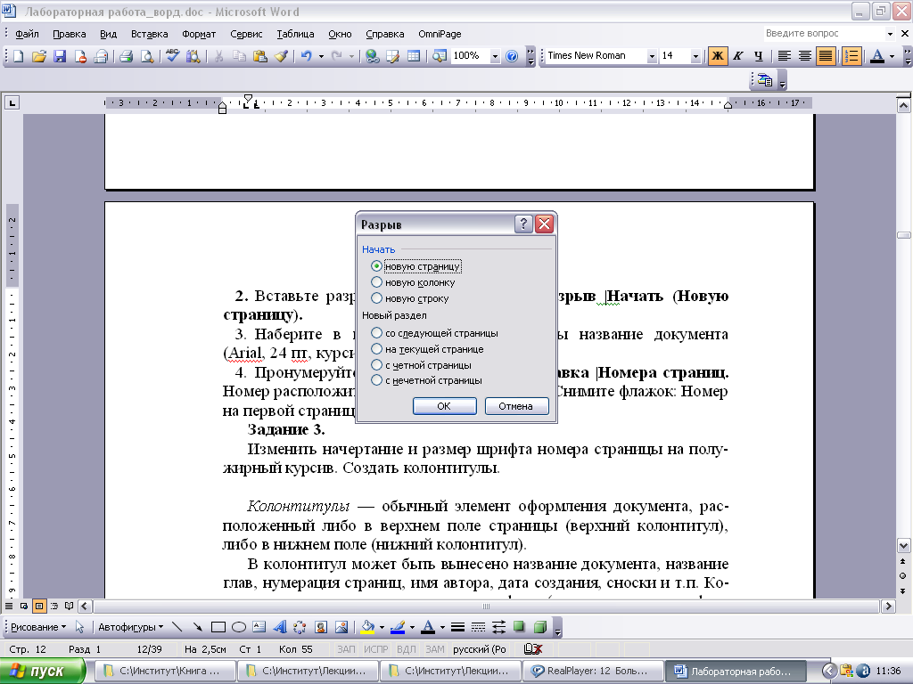This screenshot has height=684, width=913.
Task: Expand the Undo history dropdown arrow
Action: 321,56
